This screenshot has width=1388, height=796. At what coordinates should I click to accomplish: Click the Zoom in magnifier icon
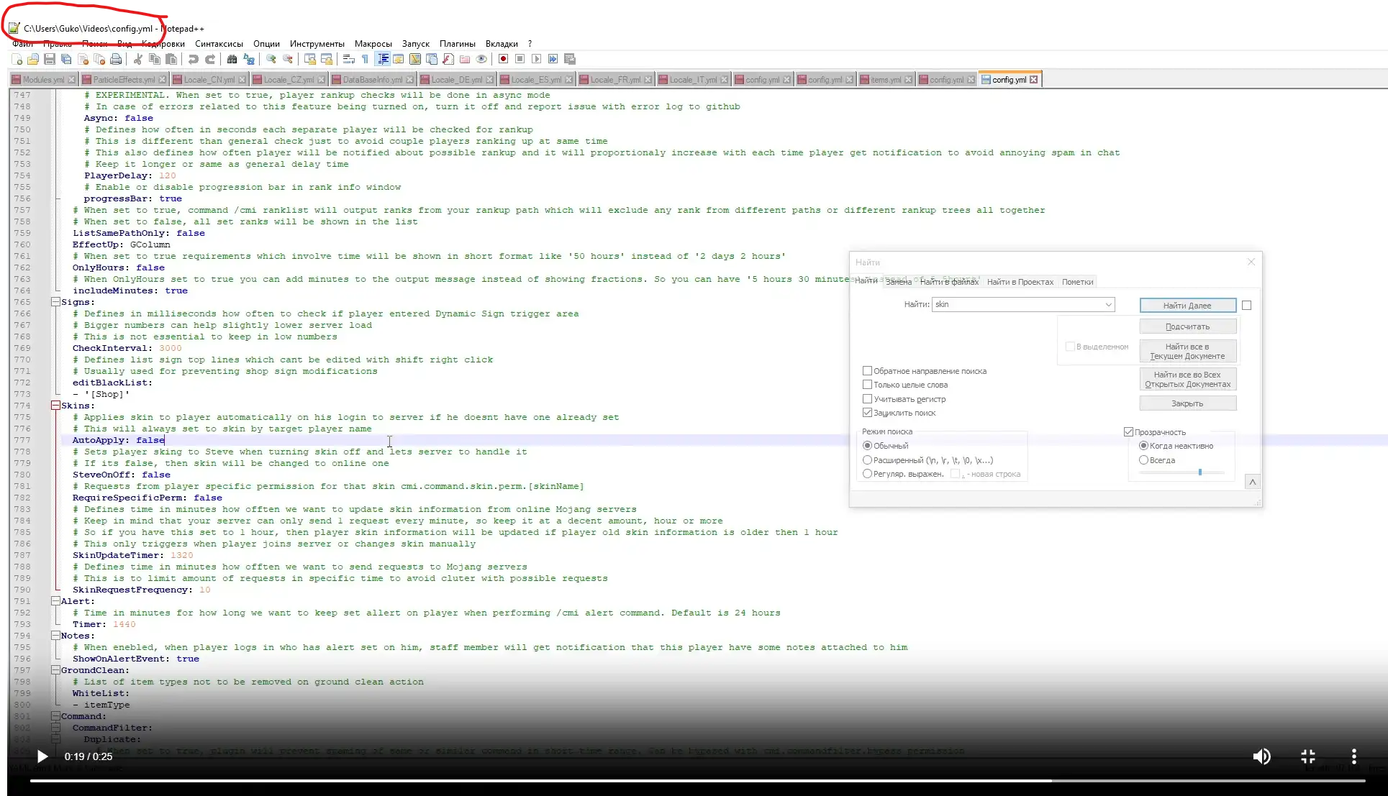point(271,59)
